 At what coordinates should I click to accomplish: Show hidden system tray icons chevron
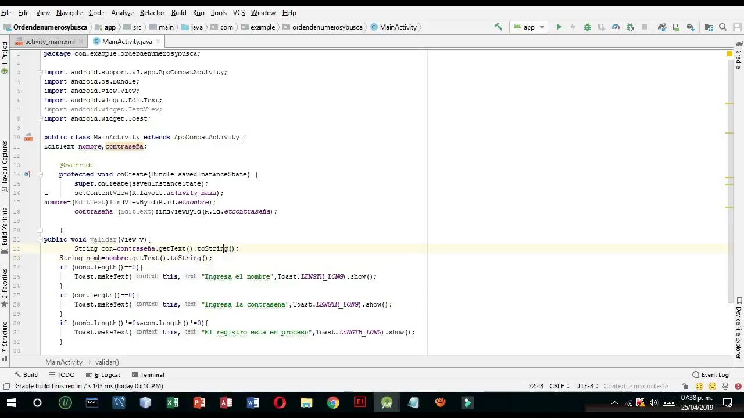[614, 403]
